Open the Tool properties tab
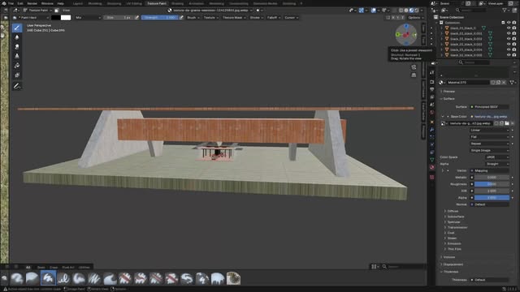The width and height of the screenshot is (520, 292). tap(431, 72)
